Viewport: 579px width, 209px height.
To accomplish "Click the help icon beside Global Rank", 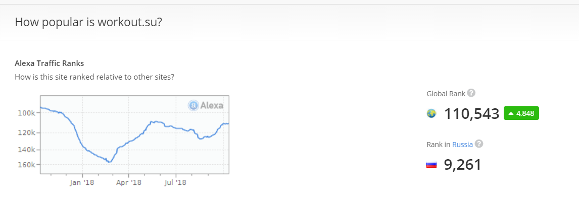I will coord(471,93).
